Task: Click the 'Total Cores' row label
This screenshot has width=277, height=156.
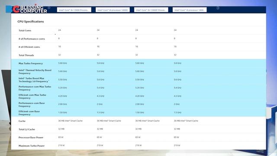Action: 25,30
